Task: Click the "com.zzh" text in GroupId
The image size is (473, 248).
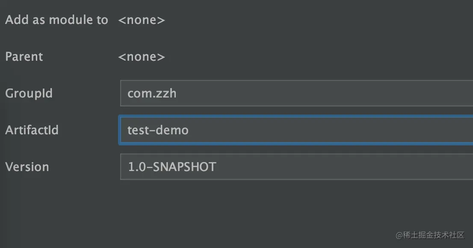Action: tap(152, 93)
